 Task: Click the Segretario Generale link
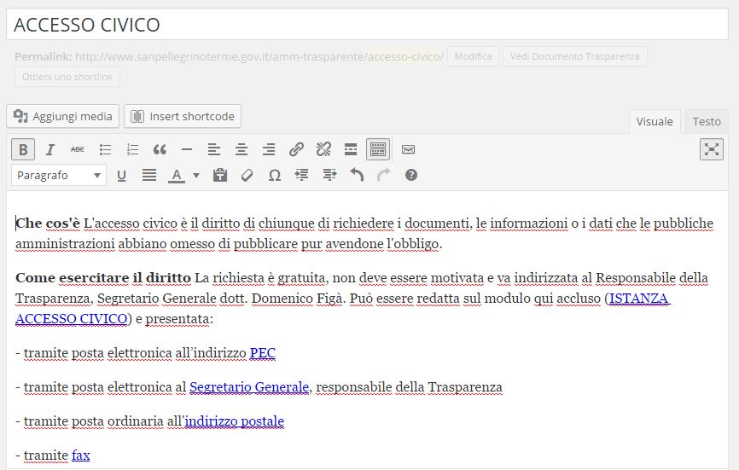tap(249, 387)
